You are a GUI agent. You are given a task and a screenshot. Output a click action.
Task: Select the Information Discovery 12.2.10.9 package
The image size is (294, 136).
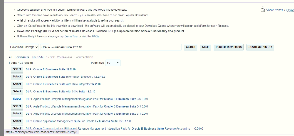[17, 77]
